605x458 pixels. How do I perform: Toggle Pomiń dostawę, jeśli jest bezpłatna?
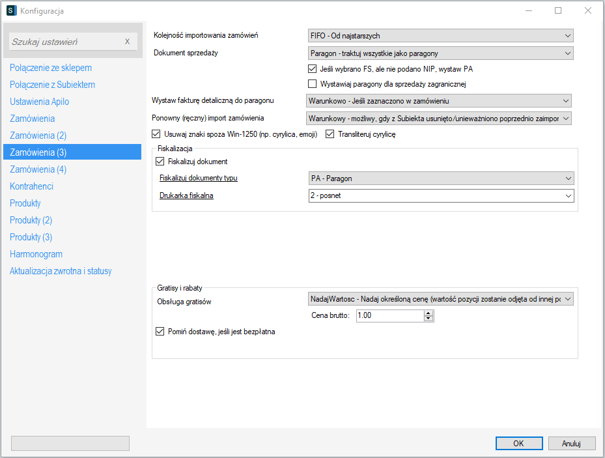[161, 332]
